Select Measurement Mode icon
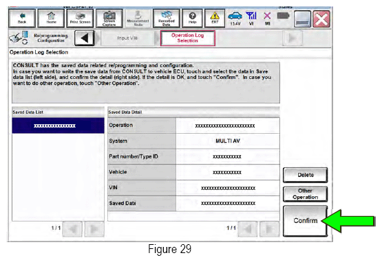Screen dimensions: 382x262 [x=138, y=19]
